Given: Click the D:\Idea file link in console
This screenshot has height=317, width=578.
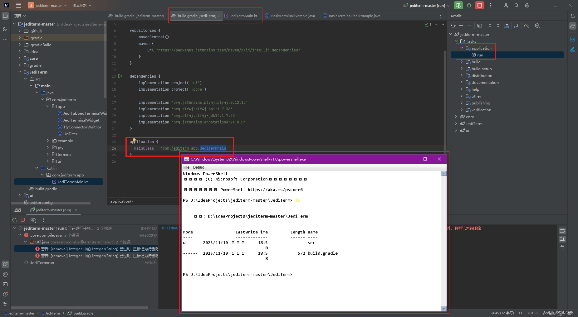Looking at the screenshot, I should click(x=171, y=228).
